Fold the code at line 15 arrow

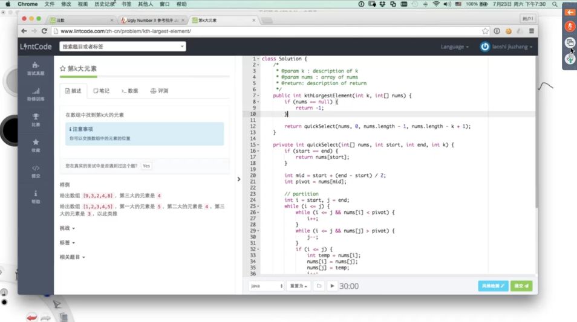click(x=258, y=145)
